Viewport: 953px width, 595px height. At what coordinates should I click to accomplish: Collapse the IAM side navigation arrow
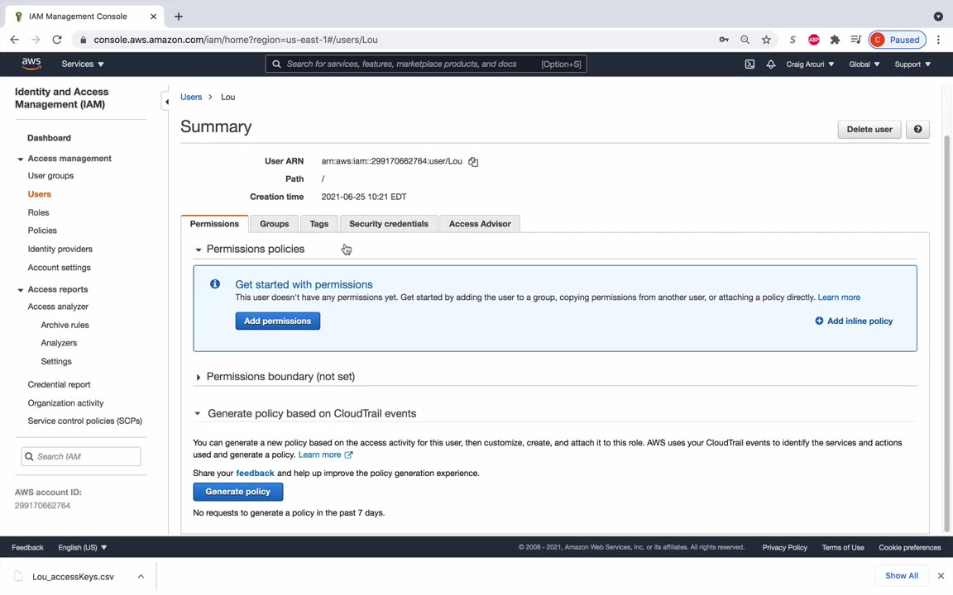pos(166,102)
